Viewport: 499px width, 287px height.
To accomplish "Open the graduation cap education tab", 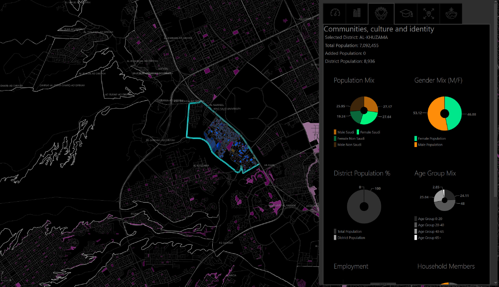I will point(406,13).
